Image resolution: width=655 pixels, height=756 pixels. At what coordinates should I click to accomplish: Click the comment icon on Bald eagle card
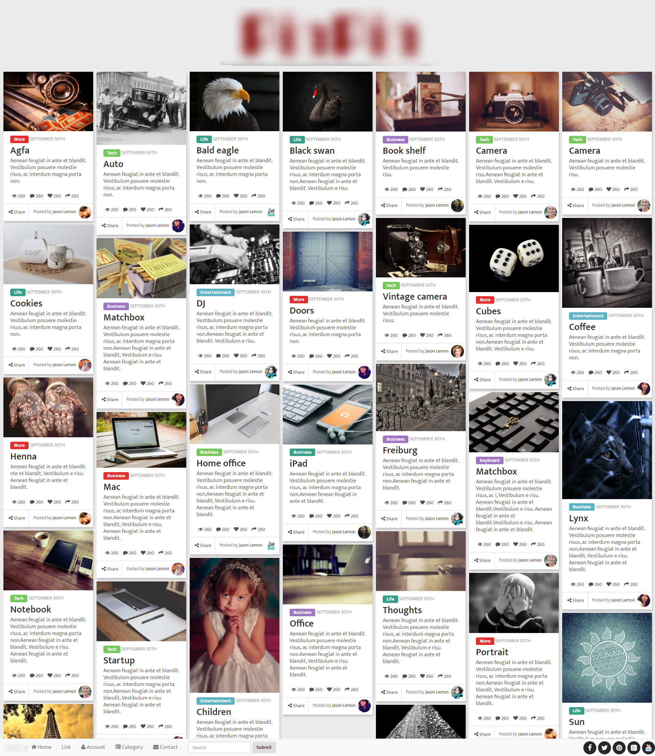click(x=218, y=196)
